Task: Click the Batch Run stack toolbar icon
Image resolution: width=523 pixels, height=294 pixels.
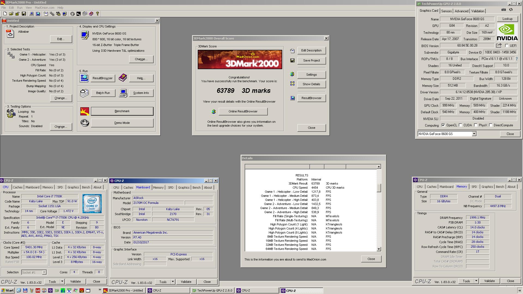Action: (x=85, y=14)
